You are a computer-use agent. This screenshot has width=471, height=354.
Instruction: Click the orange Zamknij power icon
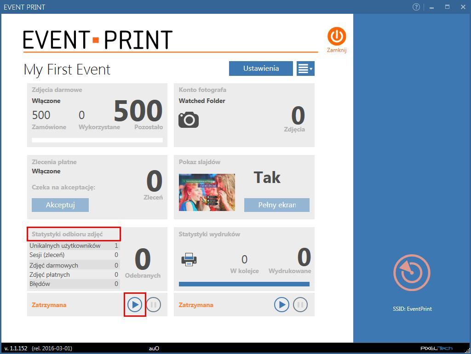[x=336, y=36]
